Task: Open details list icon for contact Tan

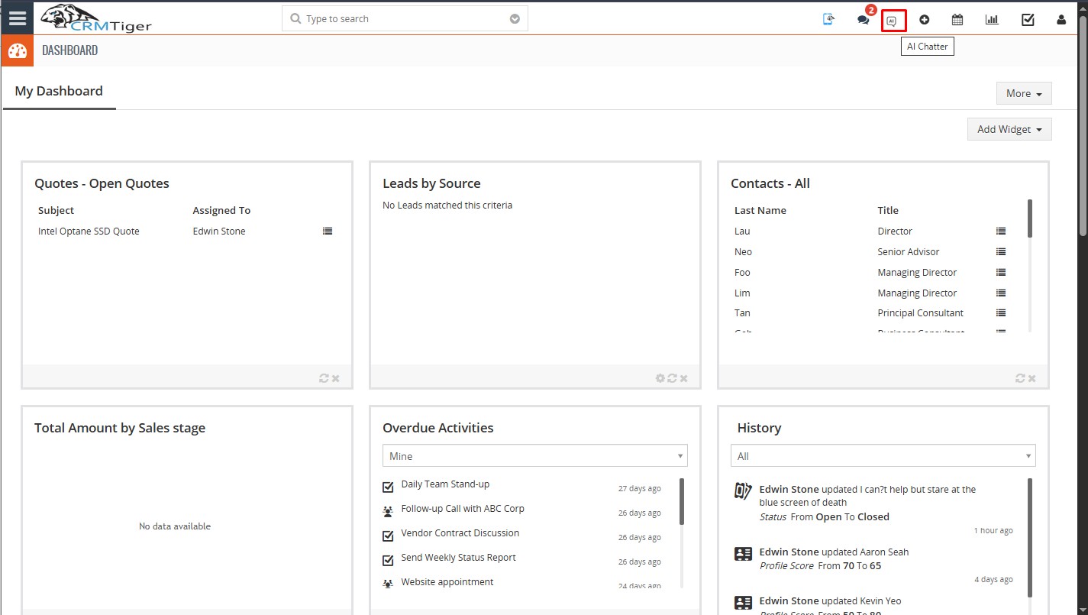Action: pyautogui.click(x=1001, y=312)
